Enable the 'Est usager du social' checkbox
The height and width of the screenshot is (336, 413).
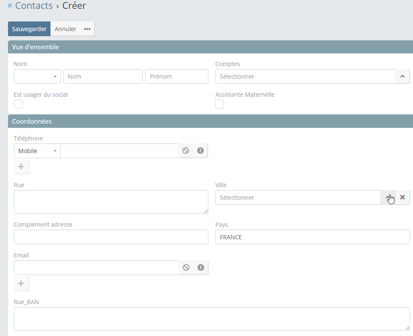19,104
